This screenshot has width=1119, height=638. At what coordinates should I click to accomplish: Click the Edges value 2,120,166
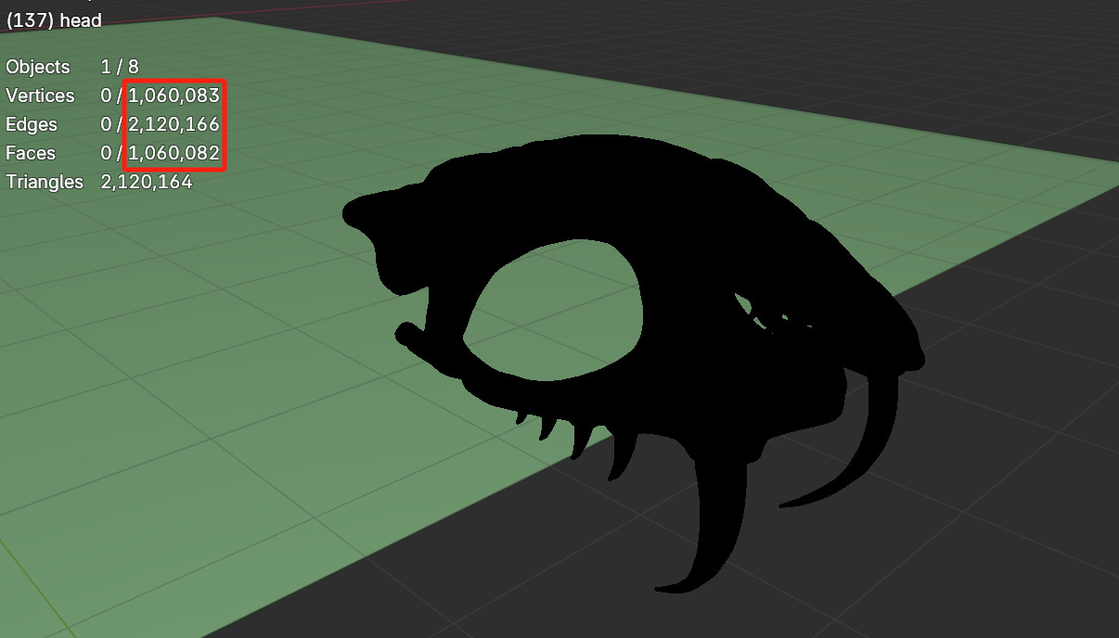pos(174,124)
